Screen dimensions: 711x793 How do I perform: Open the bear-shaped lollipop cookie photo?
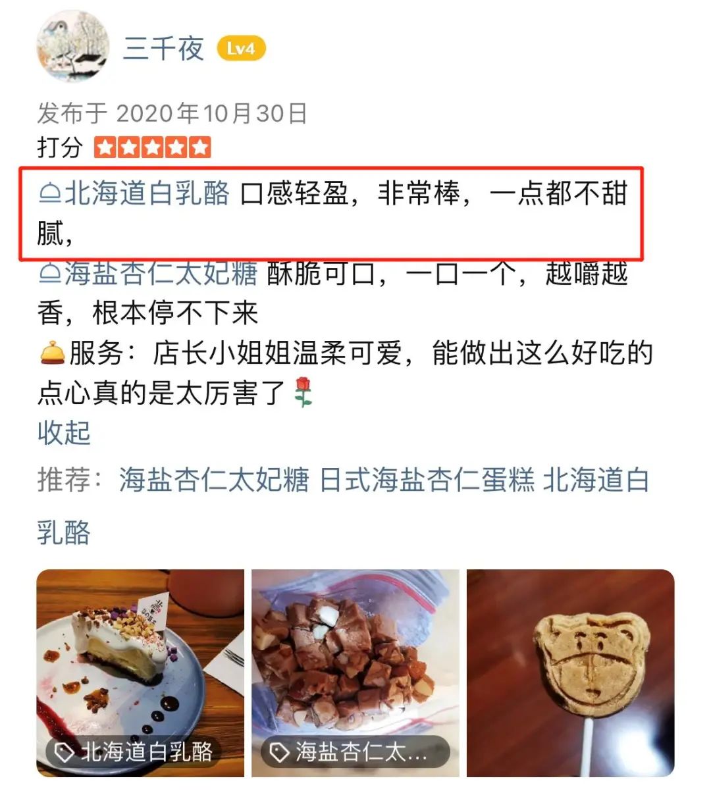point(571,673)
